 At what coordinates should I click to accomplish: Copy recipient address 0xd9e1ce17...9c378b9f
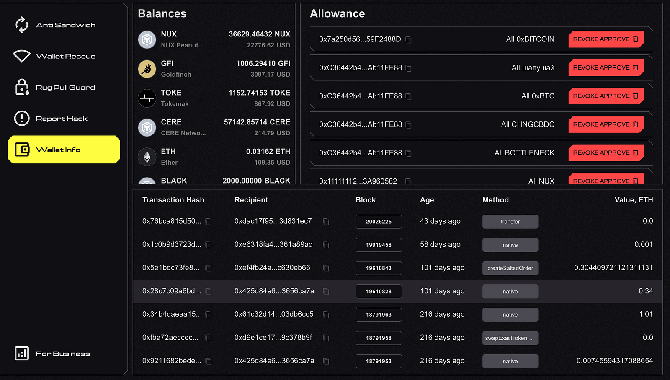click(326, 338)
